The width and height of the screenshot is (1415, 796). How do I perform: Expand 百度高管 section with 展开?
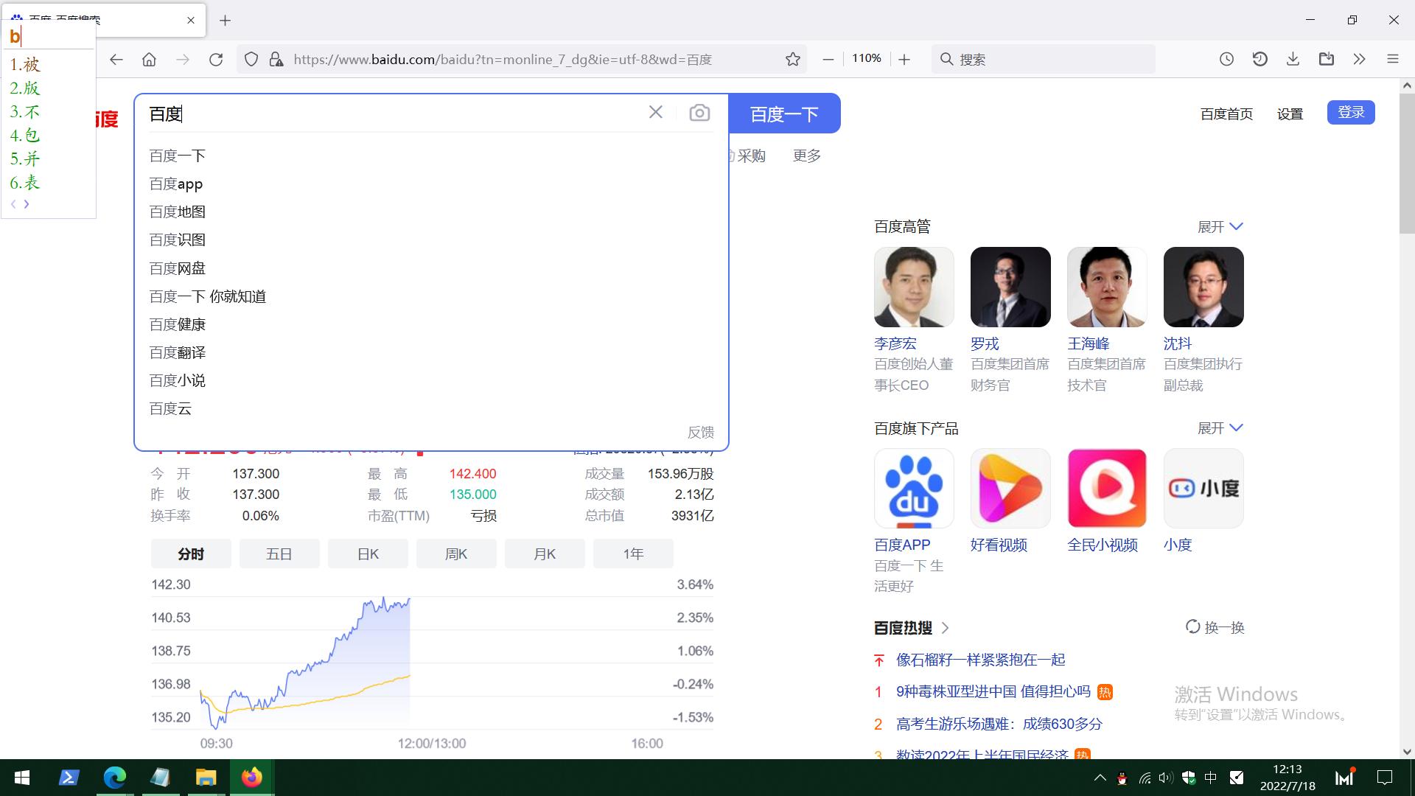tap(1220, 227)
